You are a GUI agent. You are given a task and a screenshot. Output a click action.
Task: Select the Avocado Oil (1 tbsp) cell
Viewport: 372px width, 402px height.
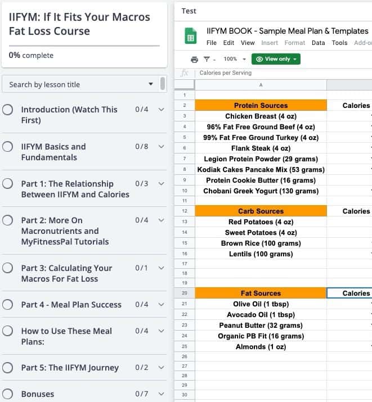point(261,315)
